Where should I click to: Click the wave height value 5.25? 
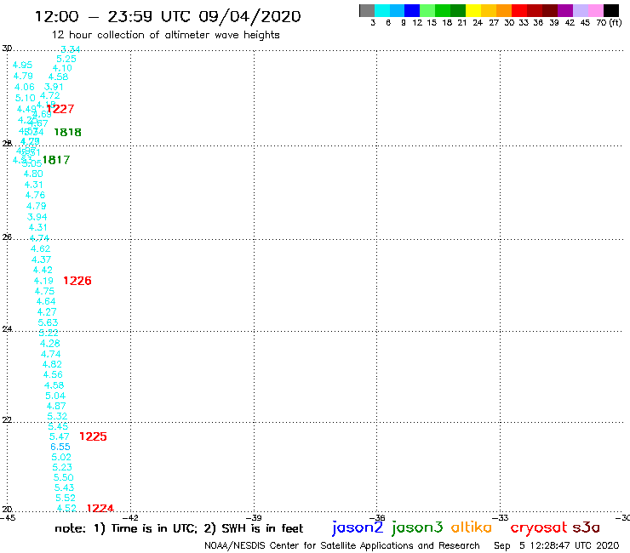tap(66, 59)
